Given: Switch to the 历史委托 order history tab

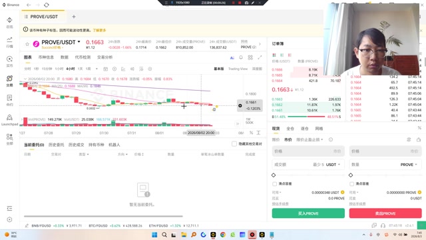Looking at the screenshot, I should tap(56, 145).
